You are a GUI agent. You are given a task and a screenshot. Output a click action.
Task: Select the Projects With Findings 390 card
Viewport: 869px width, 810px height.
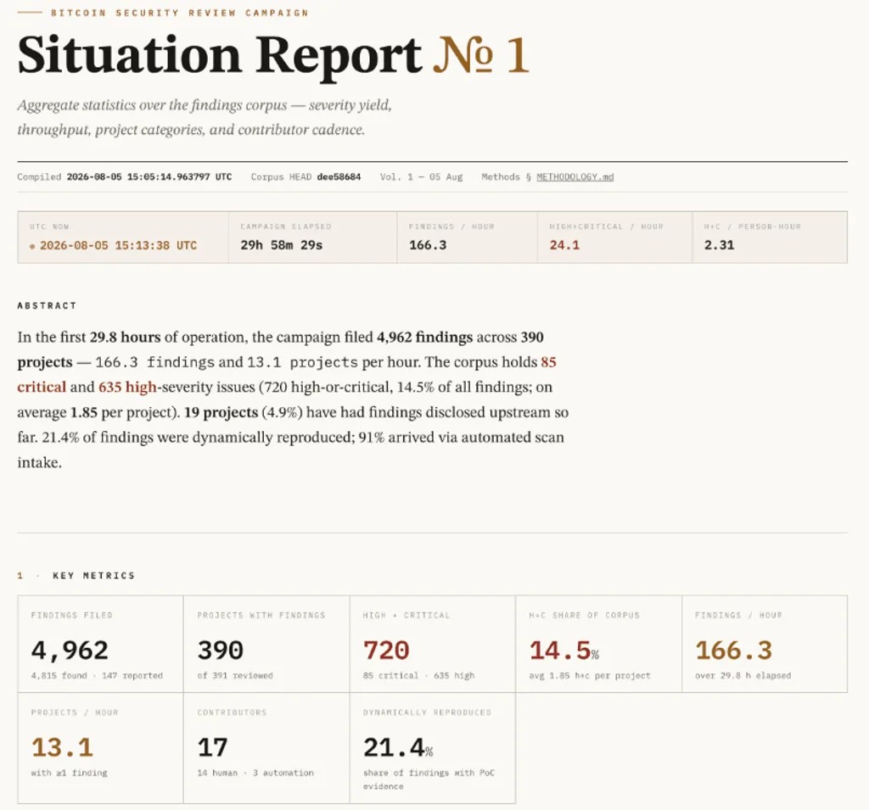(x=266, y=644)
